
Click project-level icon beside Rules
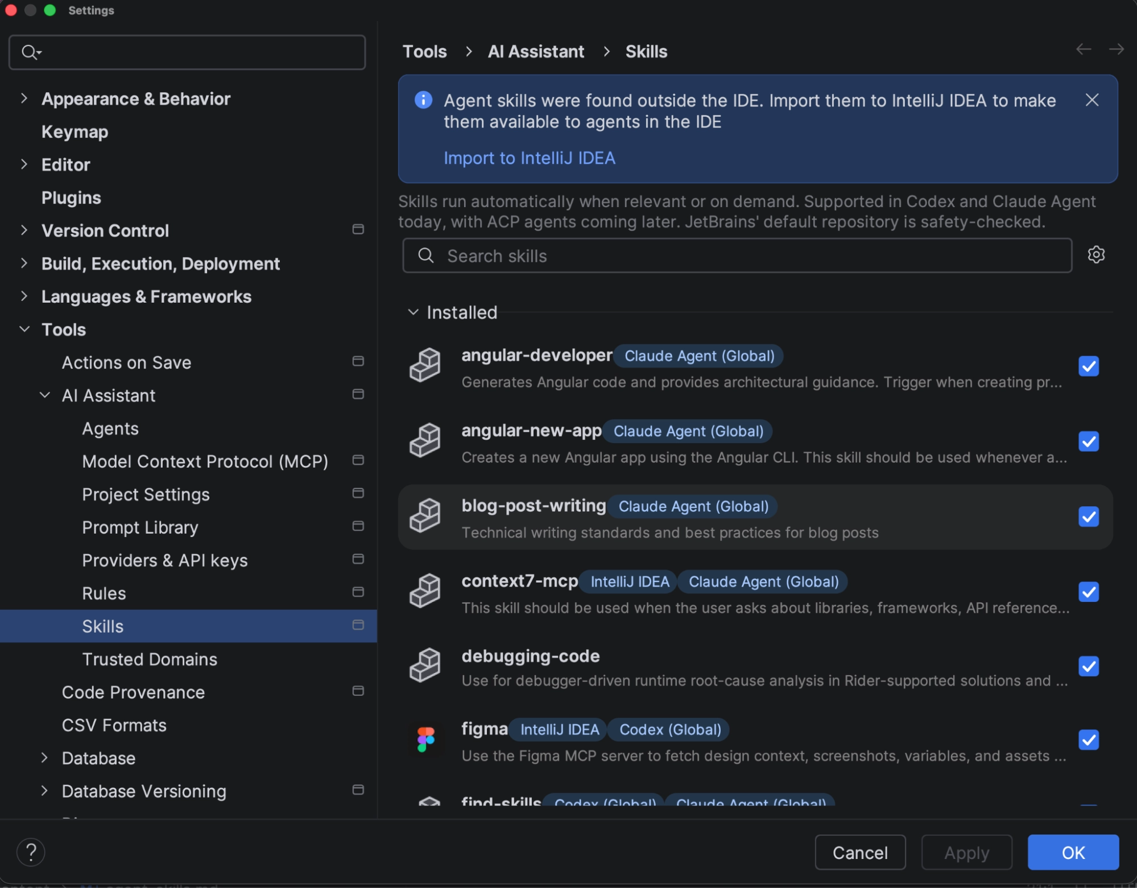(x=358, y=592)
